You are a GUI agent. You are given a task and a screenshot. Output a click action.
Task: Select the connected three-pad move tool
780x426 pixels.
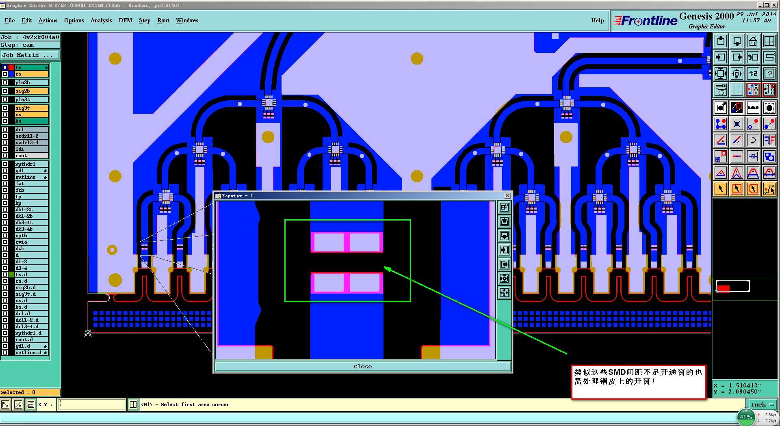[x=721, y=124]
